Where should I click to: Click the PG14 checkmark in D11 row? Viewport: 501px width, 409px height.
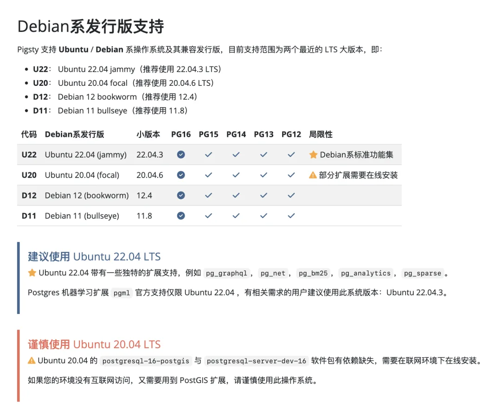point(236,216)
